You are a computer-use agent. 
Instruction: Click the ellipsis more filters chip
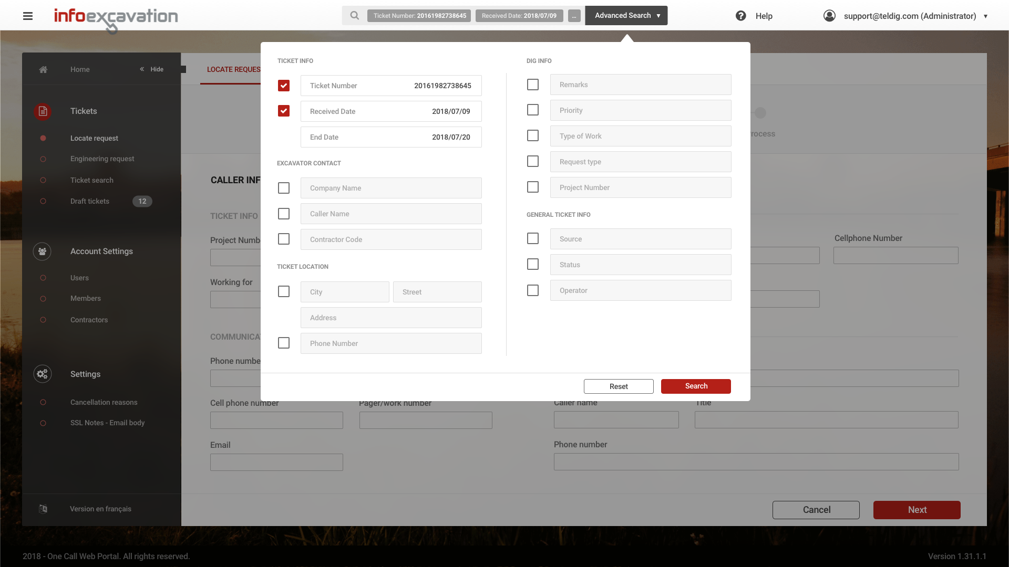tap(574, 16)
